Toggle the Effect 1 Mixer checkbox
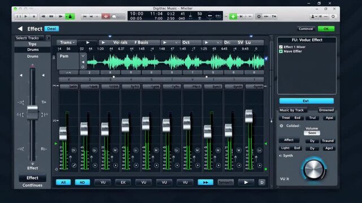Image resolution: width=362 pixels, height=203 pixels. click(x=281, y=47)
